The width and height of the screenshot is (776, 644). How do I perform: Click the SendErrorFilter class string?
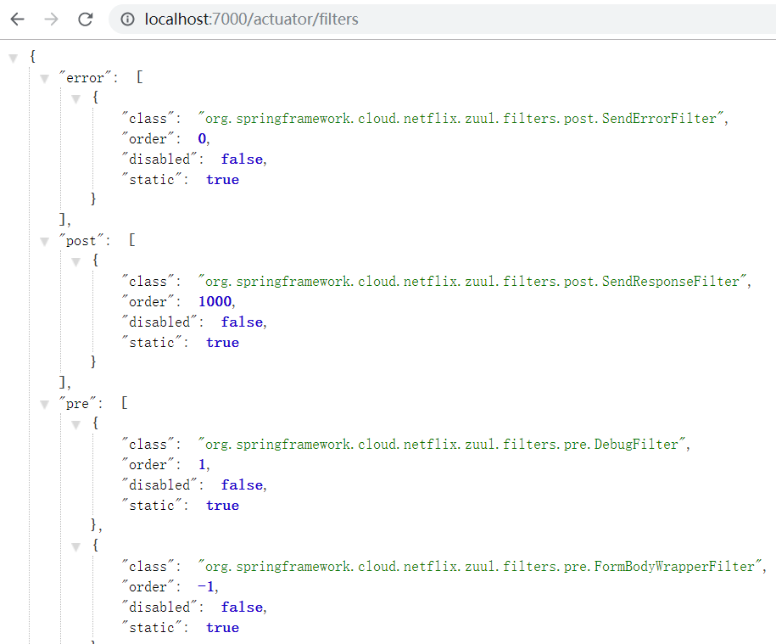point(461,118)
